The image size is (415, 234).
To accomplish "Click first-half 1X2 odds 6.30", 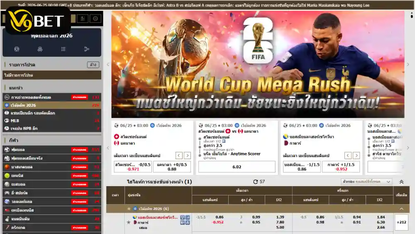I will point(381,222).
